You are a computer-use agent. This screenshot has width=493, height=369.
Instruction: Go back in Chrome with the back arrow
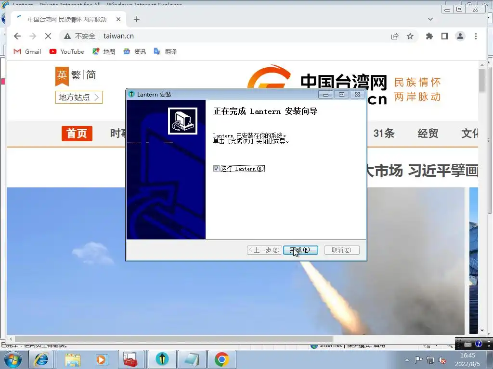(x=18, y=36)
